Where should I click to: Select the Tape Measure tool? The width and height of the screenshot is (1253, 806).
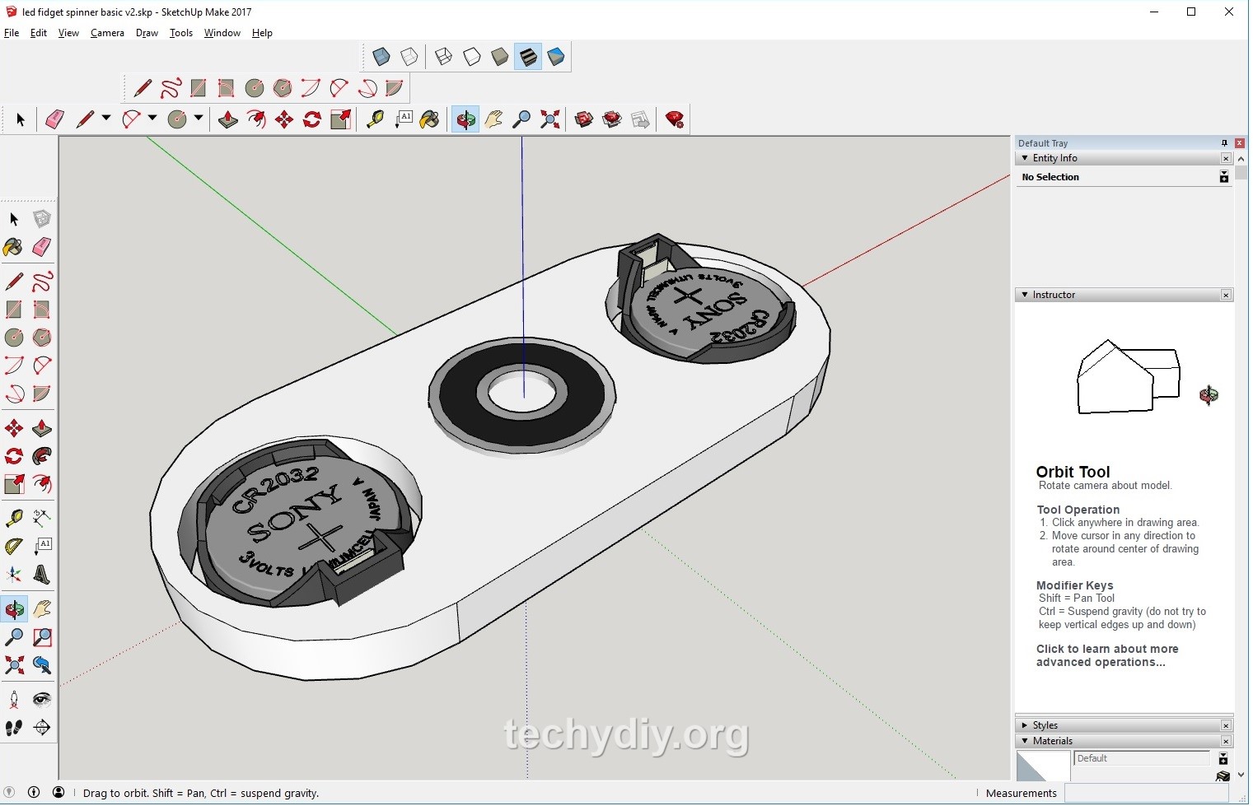click(375, 119)
